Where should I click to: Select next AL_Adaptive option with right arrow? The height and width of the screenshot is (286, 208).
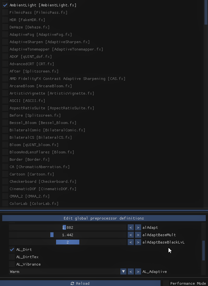[x=138, y=272]
